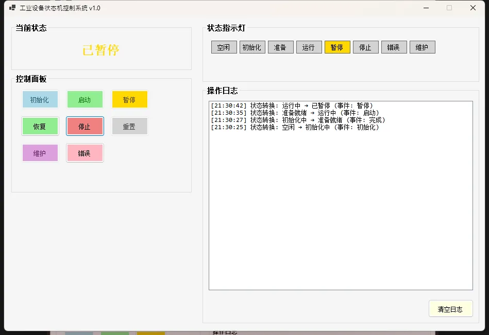This screenshot has height=335, width=489.
Task: Select the 停止 status indicator light
Action: [365, 47]
